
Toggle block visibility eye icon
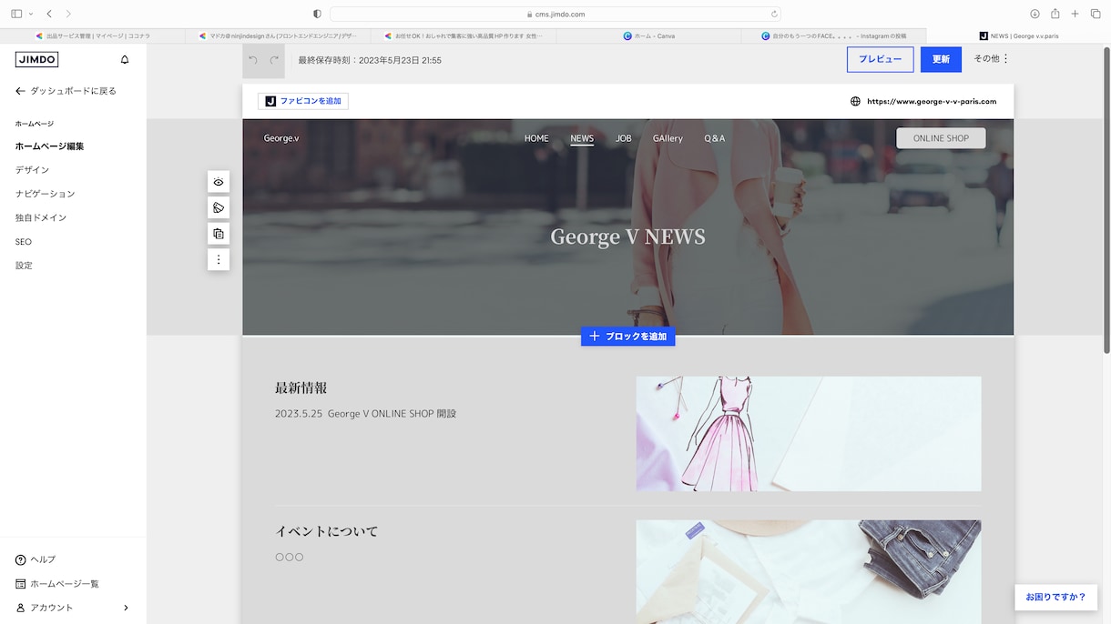(219, 182)
